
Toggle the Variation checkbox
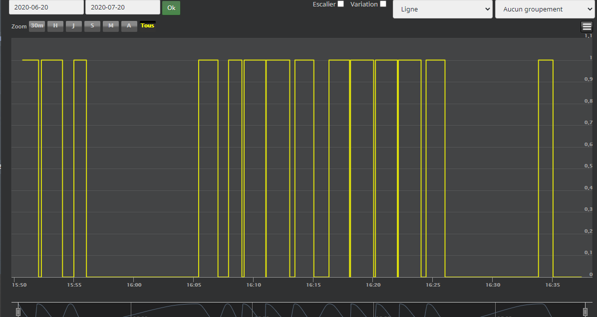383,4
